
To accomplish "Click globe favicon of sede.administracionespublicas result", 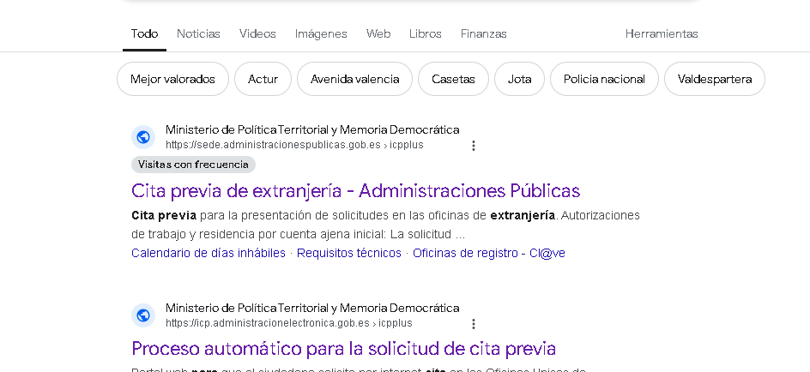I will [143, 137].
